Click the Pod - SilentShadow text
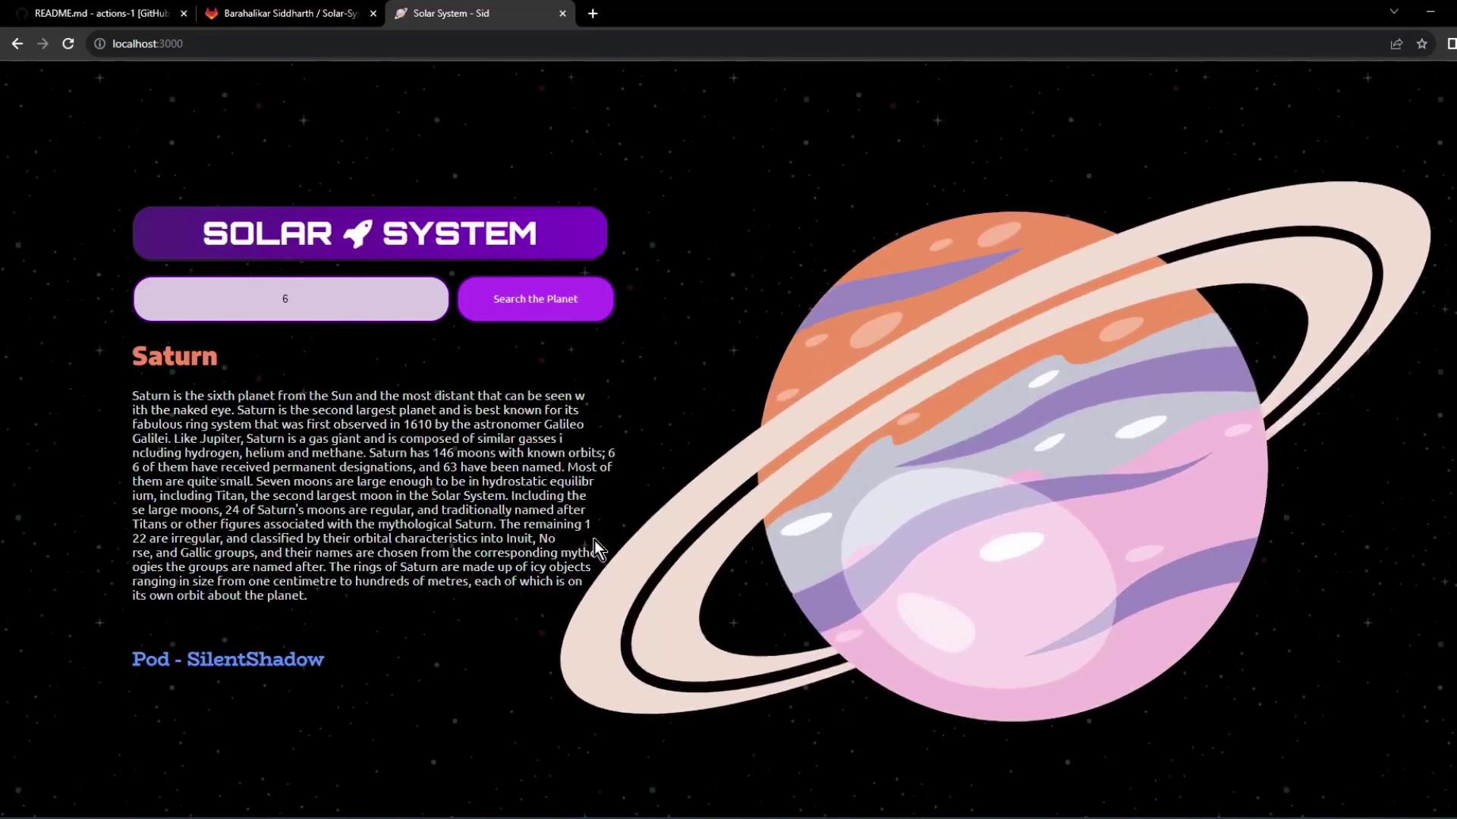The image size is (1457, 819). [x=228, y=659]
